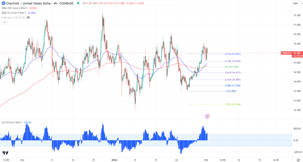Select the 1.272 (12.794) Fibonacci level
303x162 pixels.
(x=233, y=104)
